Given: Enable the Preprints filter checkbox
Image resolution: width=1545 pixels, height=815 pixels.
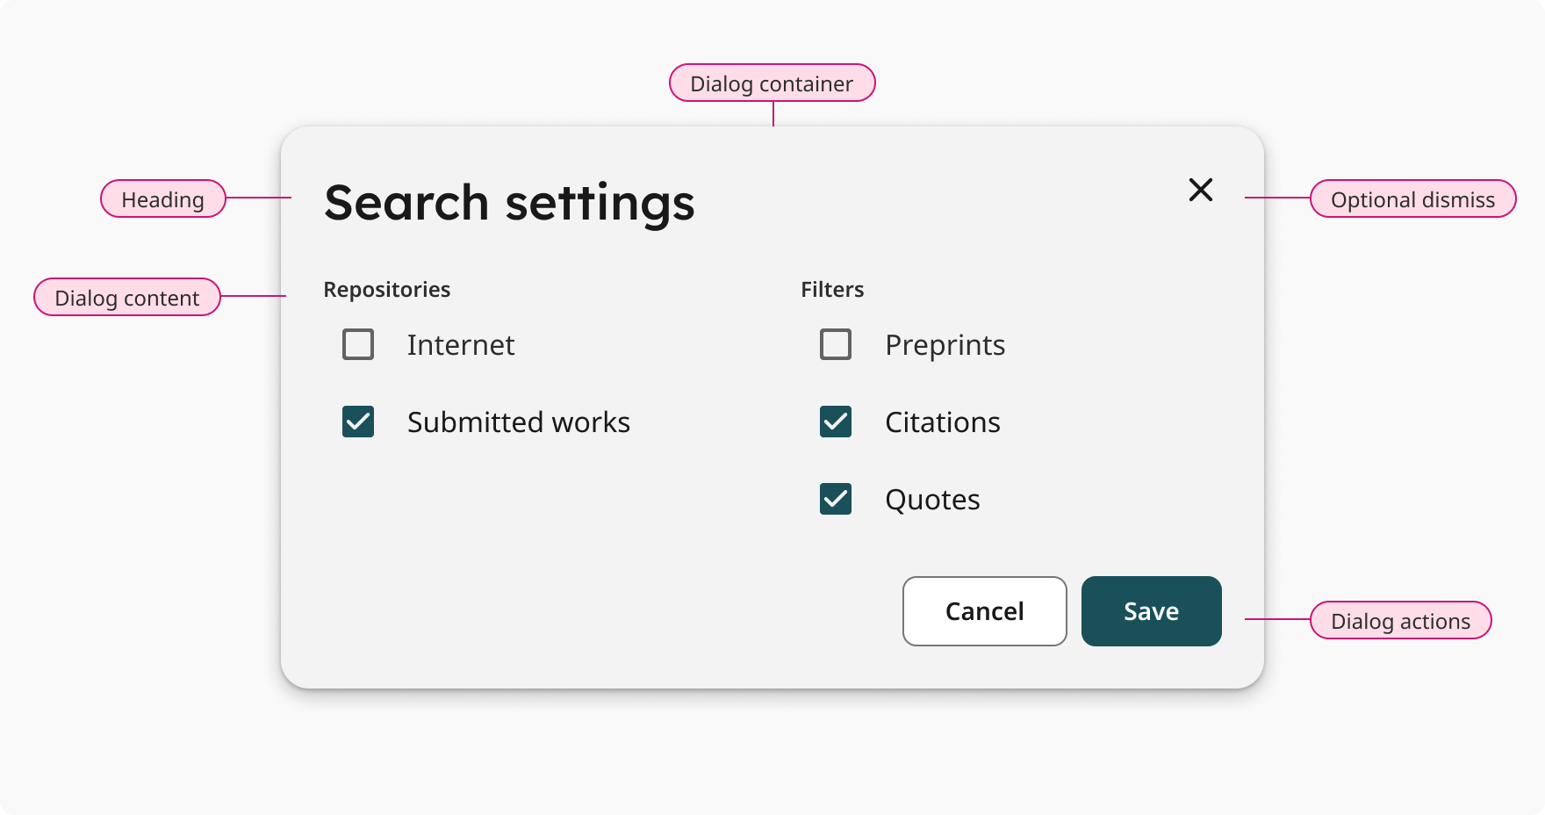Looking at the screenshot, I should click(x=836, y=344).
